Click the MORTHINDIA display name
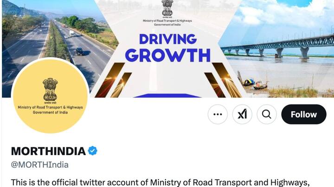The height and width of the screenshot is (187, 334). pyautogui.click(x=48, y=151)
